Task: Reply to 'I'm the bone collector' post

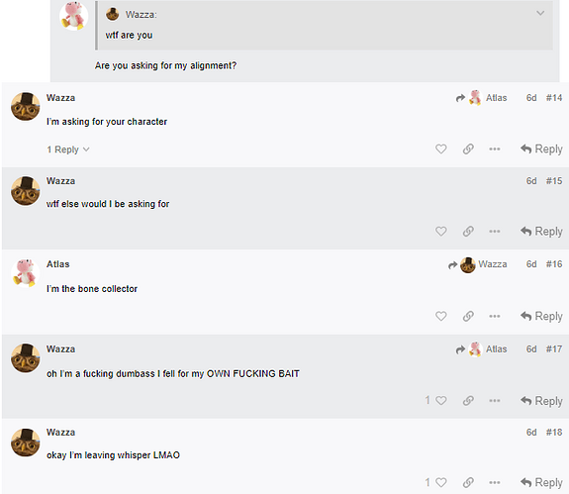Action: (x=541, y=316)
